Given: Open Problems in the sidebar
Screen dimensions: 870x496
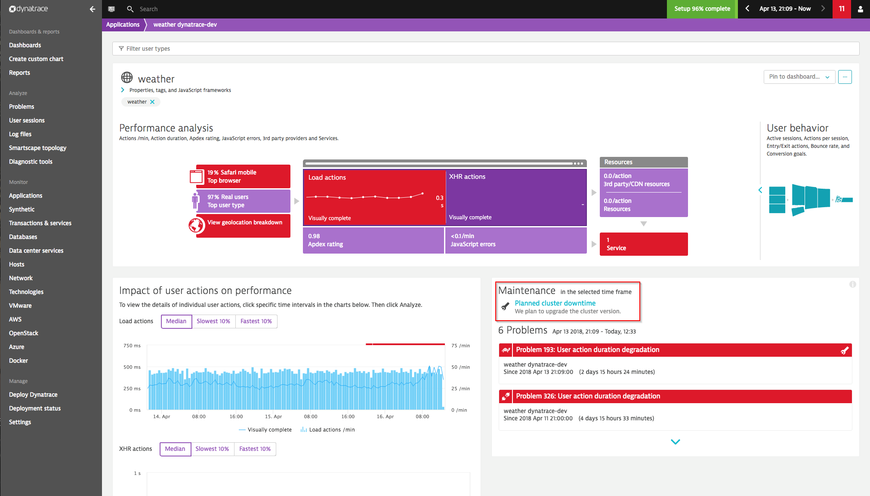Looking at the screenshot, I should pyautogui.click(x=22, y=107).
